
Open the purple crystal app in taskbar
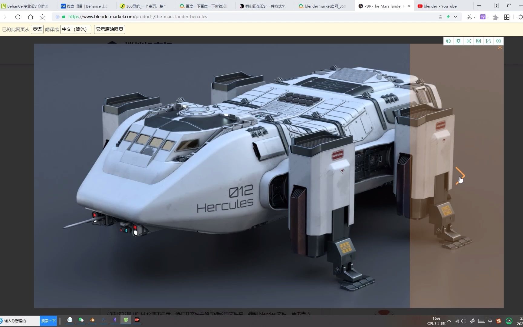115,320
